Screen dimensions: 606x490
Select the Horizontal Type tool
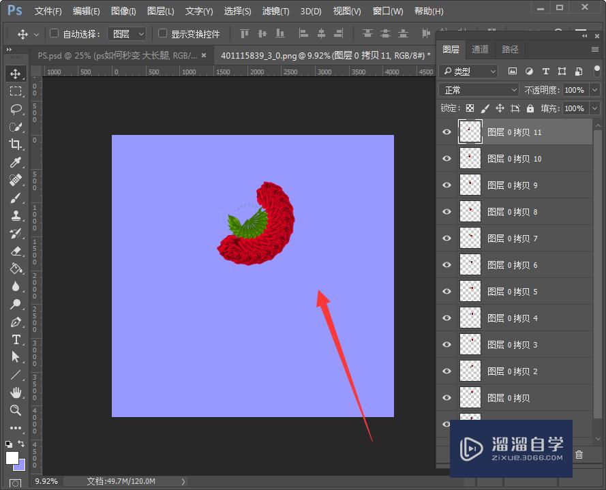click(16, 339)
